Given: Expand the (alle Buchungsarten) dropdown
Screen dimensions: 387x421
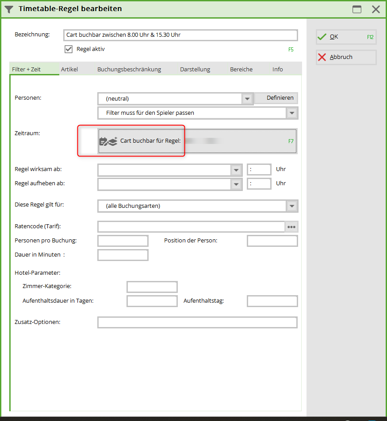Looking at the screenshot, I should click(x=292, y=206).
